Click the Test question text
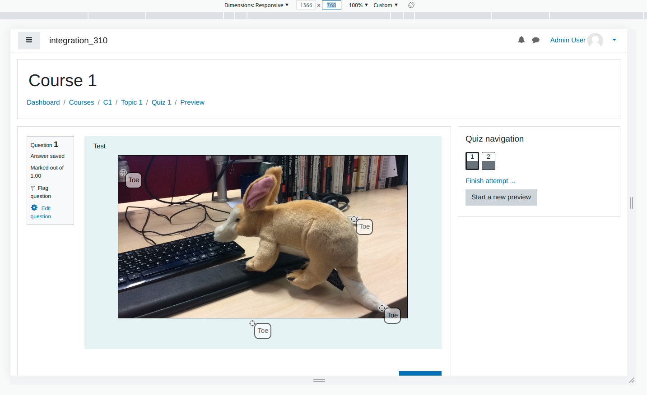 click(x=99, y=146)
